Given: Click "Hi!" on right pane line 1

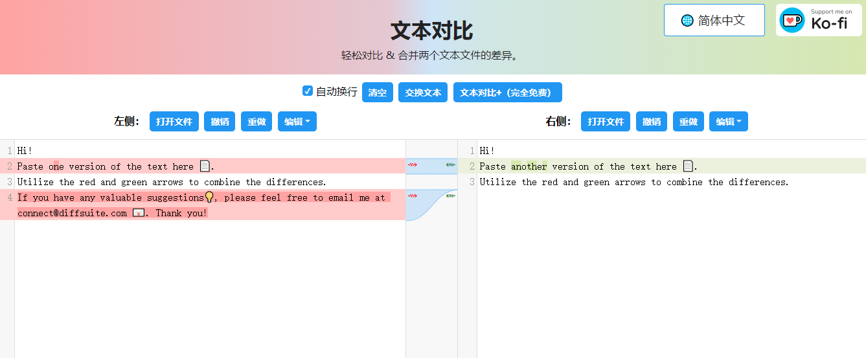Looking at the screenshot, I should [488, 151].
